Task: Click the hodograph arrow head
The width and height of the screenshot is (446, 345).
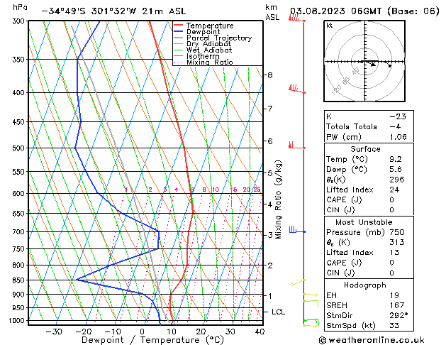Action: [x=373, y=65]
